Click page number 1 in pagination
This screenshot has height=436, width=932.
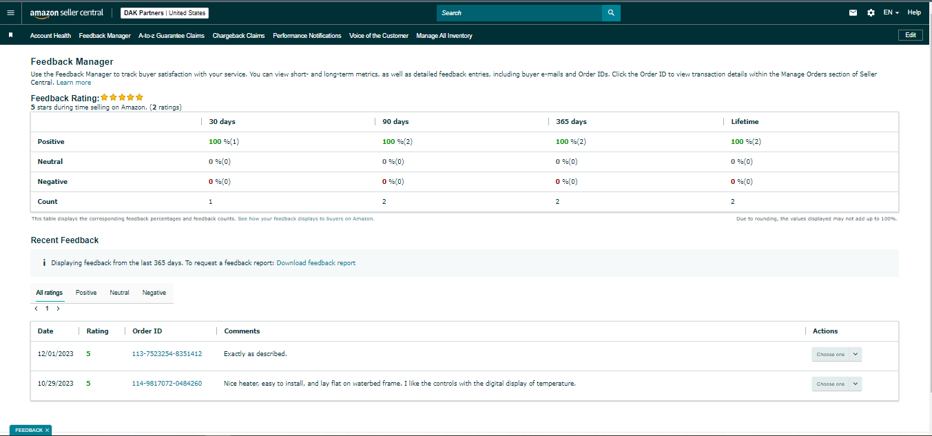pos(47,309)
